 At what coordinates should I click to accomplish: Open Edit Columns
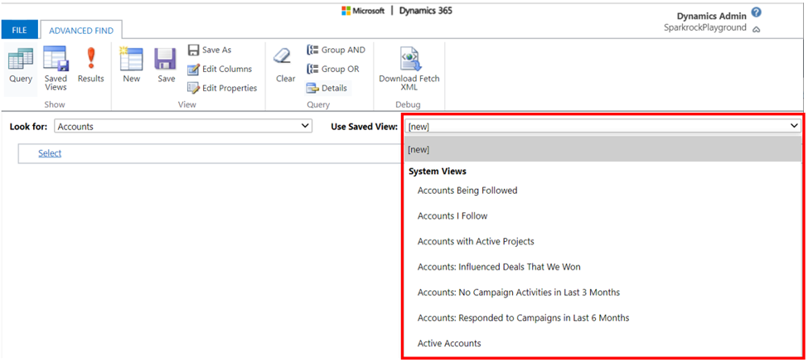pos(220,69)
